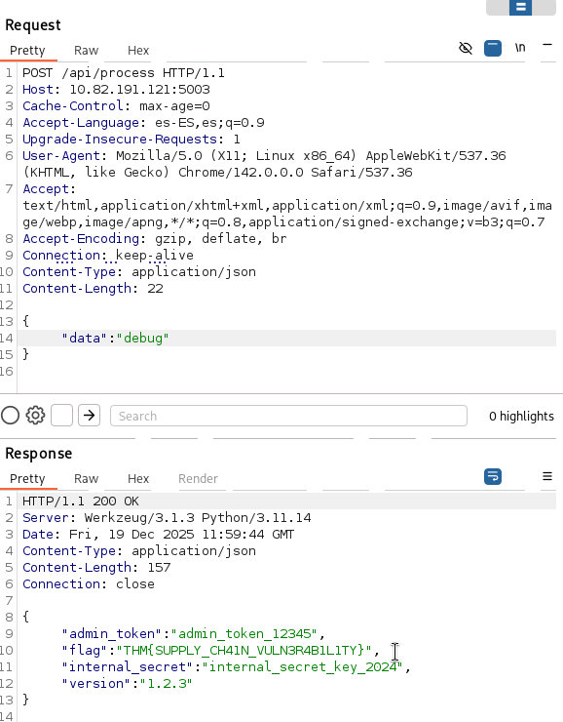563x722 pixels.
Task: Click the circular help icon beside gear
Action: point(10,416)
